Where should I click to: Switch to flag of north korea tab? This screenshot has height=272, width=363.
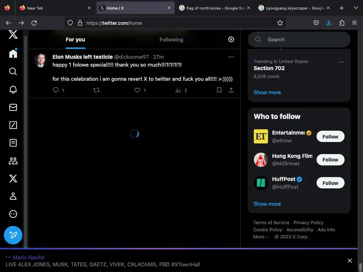[x=214, y=8]
